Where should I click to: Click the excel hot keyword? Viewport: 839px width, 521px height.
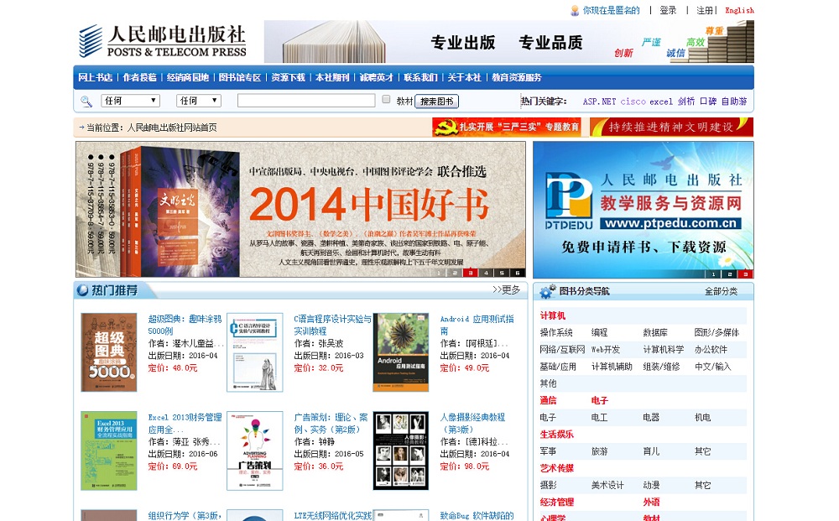click(661, 102)
